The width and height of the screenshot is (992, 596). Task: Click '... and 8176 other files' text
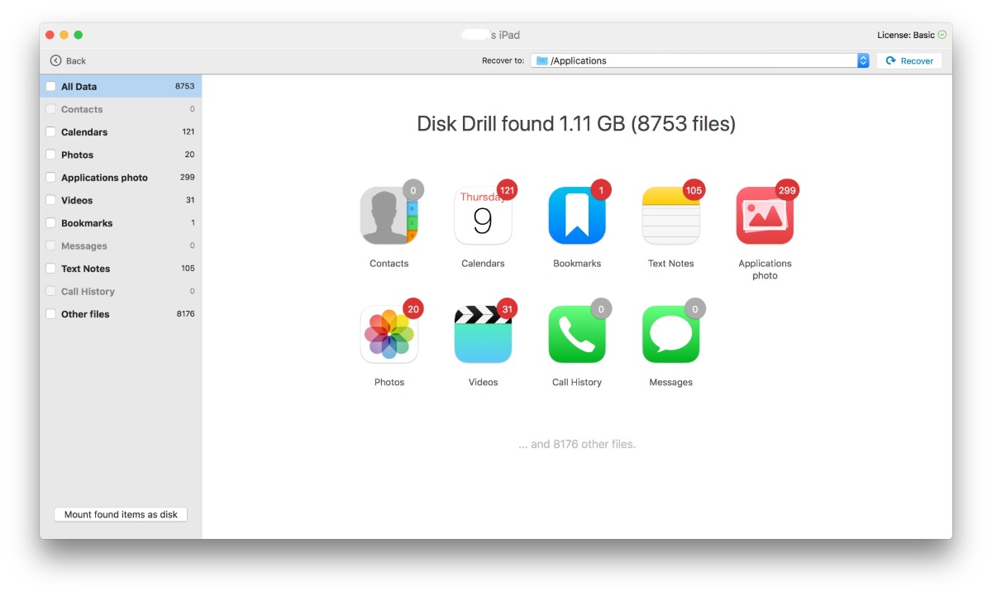(x=577, y=444)
